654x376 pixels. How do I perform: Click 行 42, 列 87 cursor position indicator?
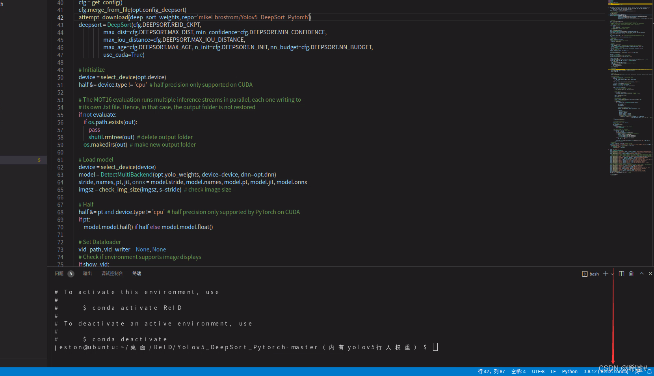tap(491, 372)
